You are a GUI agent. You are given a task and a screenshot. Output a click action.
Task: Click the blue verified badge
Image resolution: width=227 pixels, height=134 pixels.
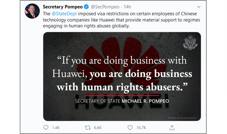pyautogui.click(x=86, y=7)
